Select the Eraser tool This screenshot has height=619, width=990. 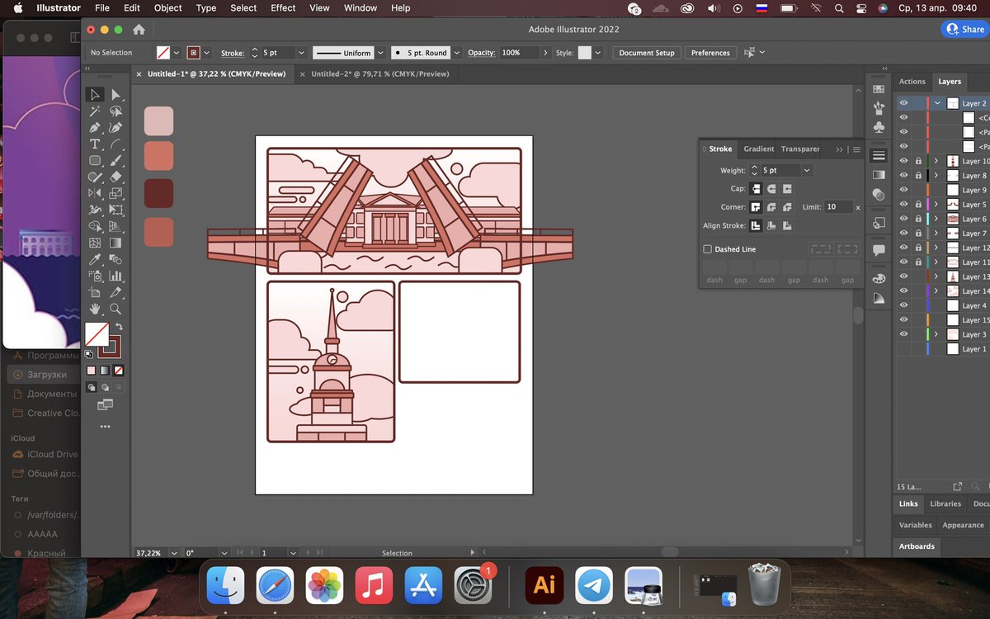click(115, 177)
